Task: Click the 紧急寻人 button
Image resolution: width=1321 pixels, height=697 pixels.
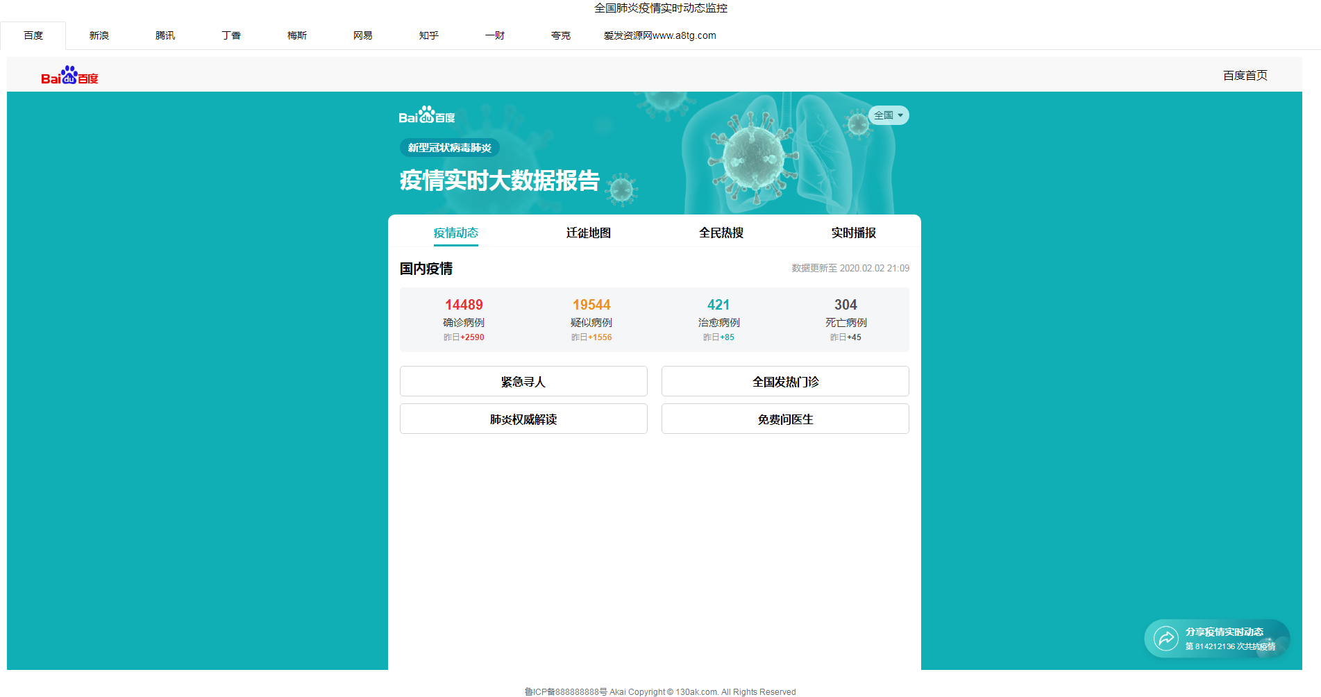Action: (523, 382)
